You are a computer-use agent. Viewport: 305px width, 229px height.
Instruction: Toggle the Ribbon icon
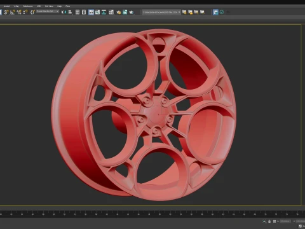(x=91, y=12)
